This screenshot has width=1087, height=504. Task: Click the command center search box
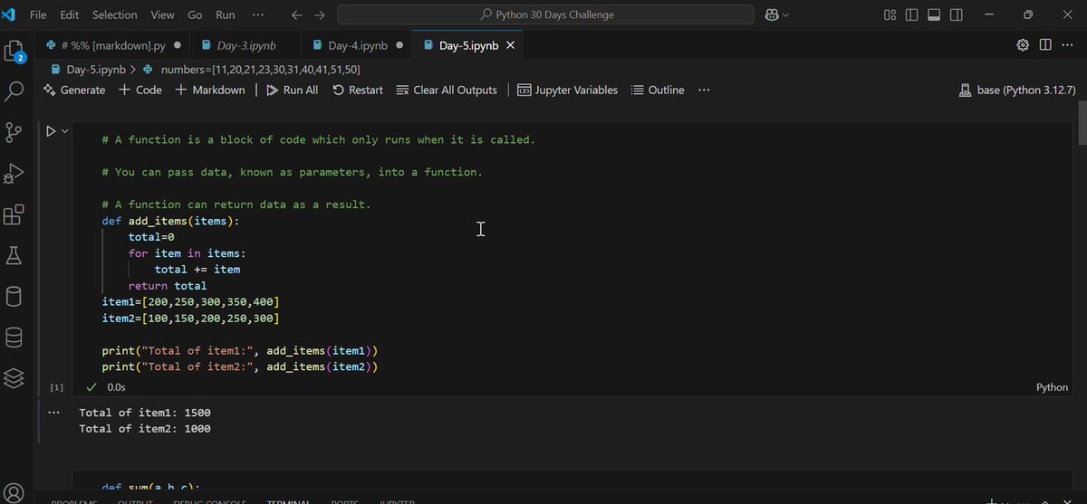tap(545, 14)
